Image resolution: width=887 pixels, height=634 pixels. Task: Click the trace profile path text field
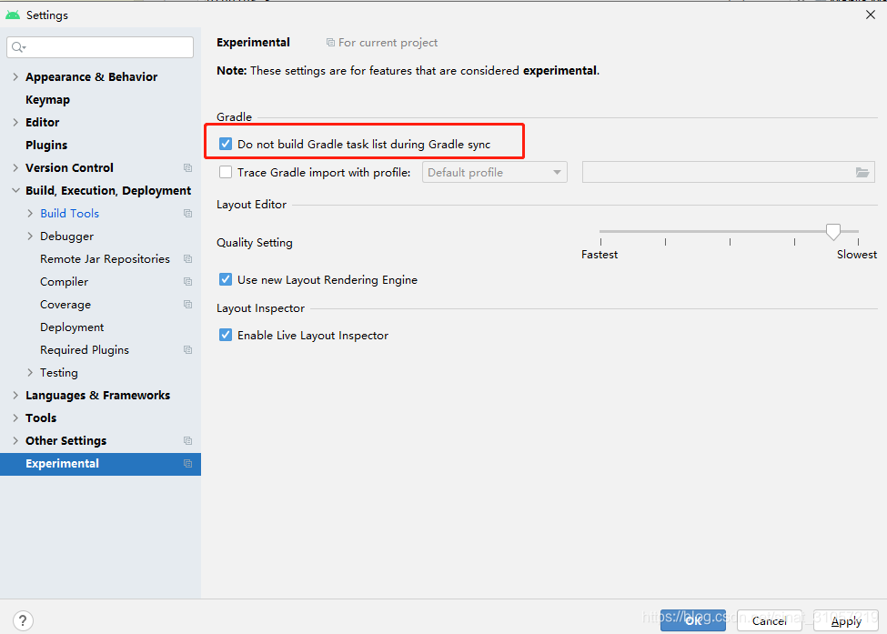[729, 173]
